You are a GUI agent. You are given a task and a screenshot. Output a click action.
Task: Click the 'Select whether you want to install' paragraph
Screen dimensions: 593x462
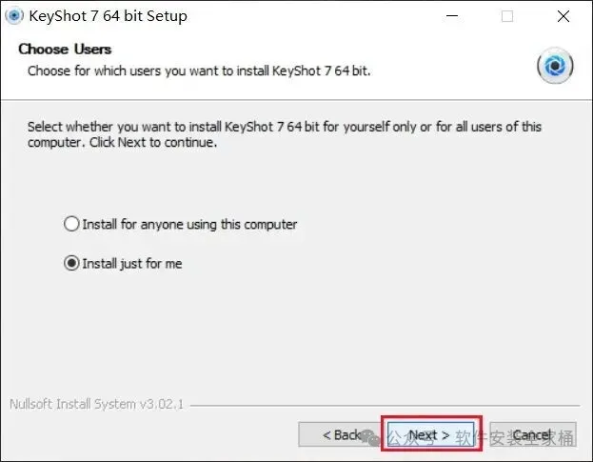pyautogui.click(x=285, y=134)
